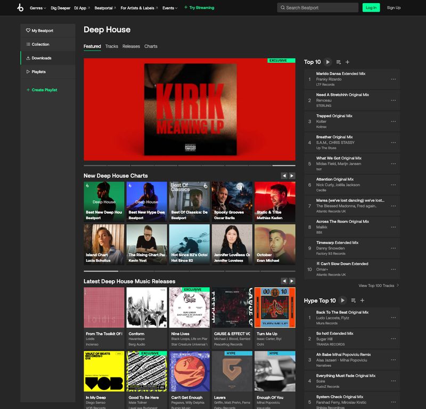426x409 pixels.
Task: Open Playlists in sidebar
Action: click(x=48, y=72)
